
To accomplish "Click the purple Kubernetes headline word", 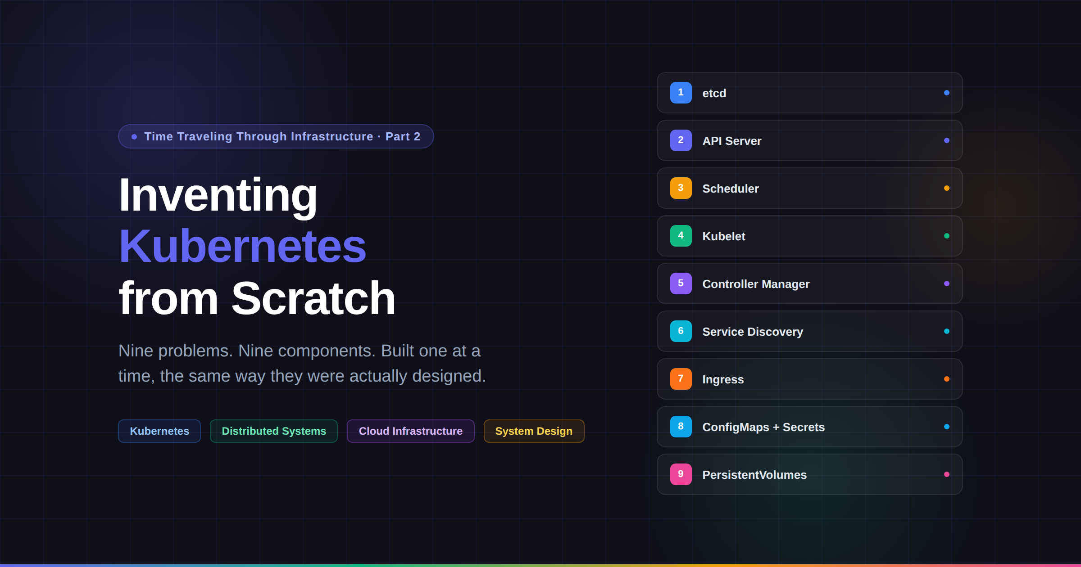I will [242, 246].
